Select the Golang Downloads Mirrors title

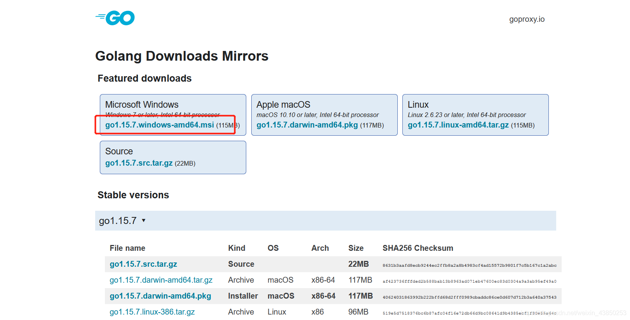[182, 56]
